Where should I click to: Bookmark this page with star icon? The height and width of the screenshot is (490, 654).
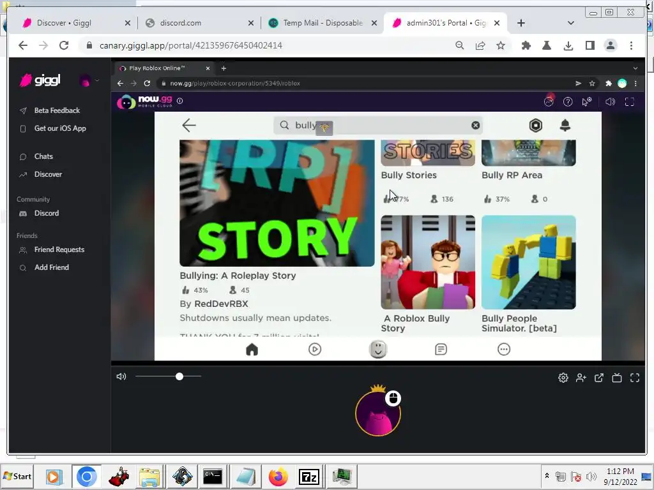pos(501,45)
